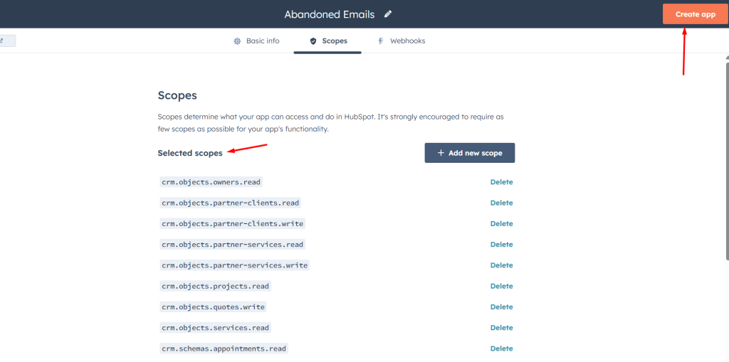
Task: Select the crm.objects.partner-services.write scope text
Action: click(x=235, y=265)
